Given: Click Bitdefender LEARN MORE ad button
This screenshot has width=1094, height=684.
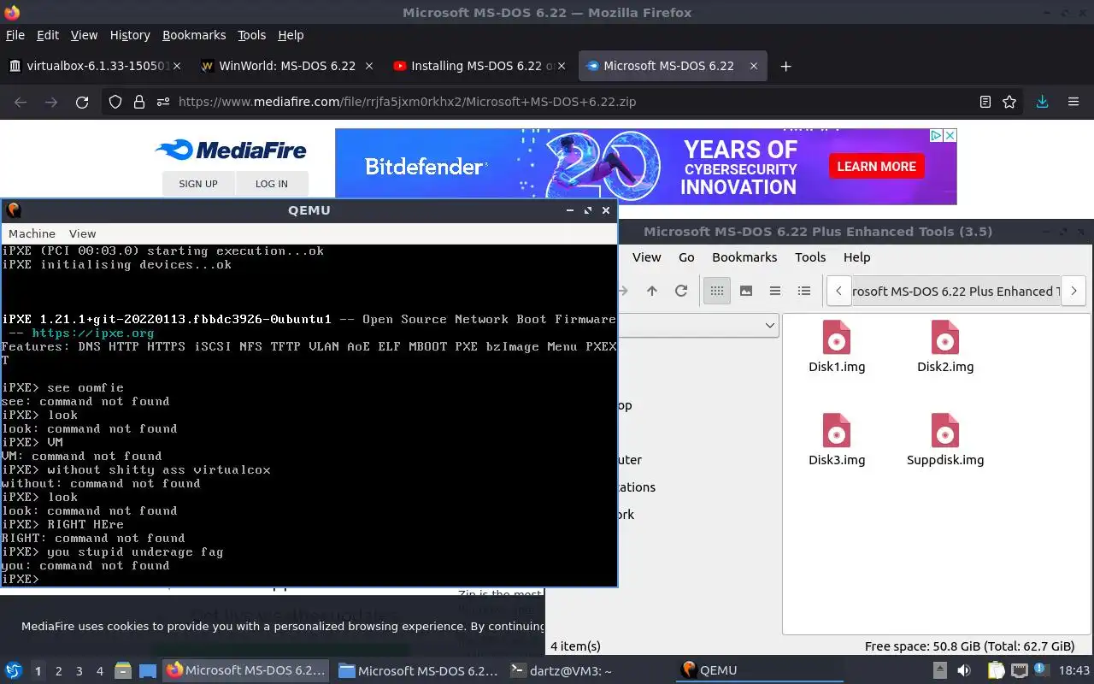Looking at the screenshot, I should (x=876, y=167).
